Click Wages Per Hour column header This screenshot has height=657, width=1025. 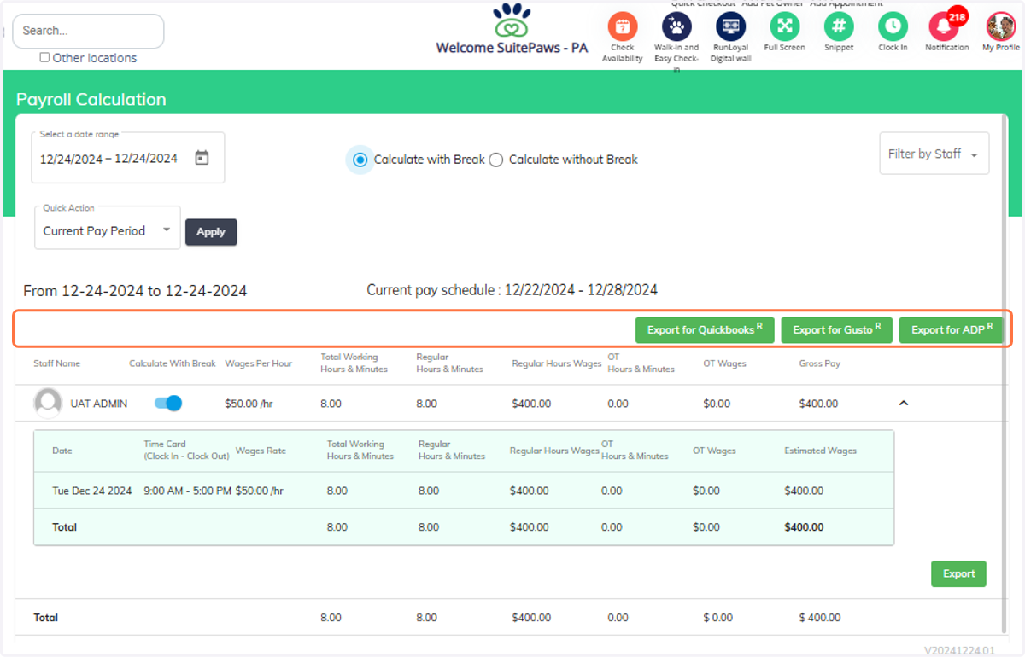(x=259, y=363)
